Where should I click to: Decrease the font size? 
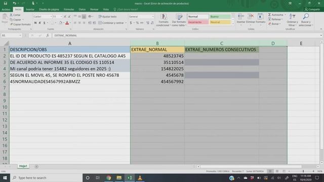69,17
